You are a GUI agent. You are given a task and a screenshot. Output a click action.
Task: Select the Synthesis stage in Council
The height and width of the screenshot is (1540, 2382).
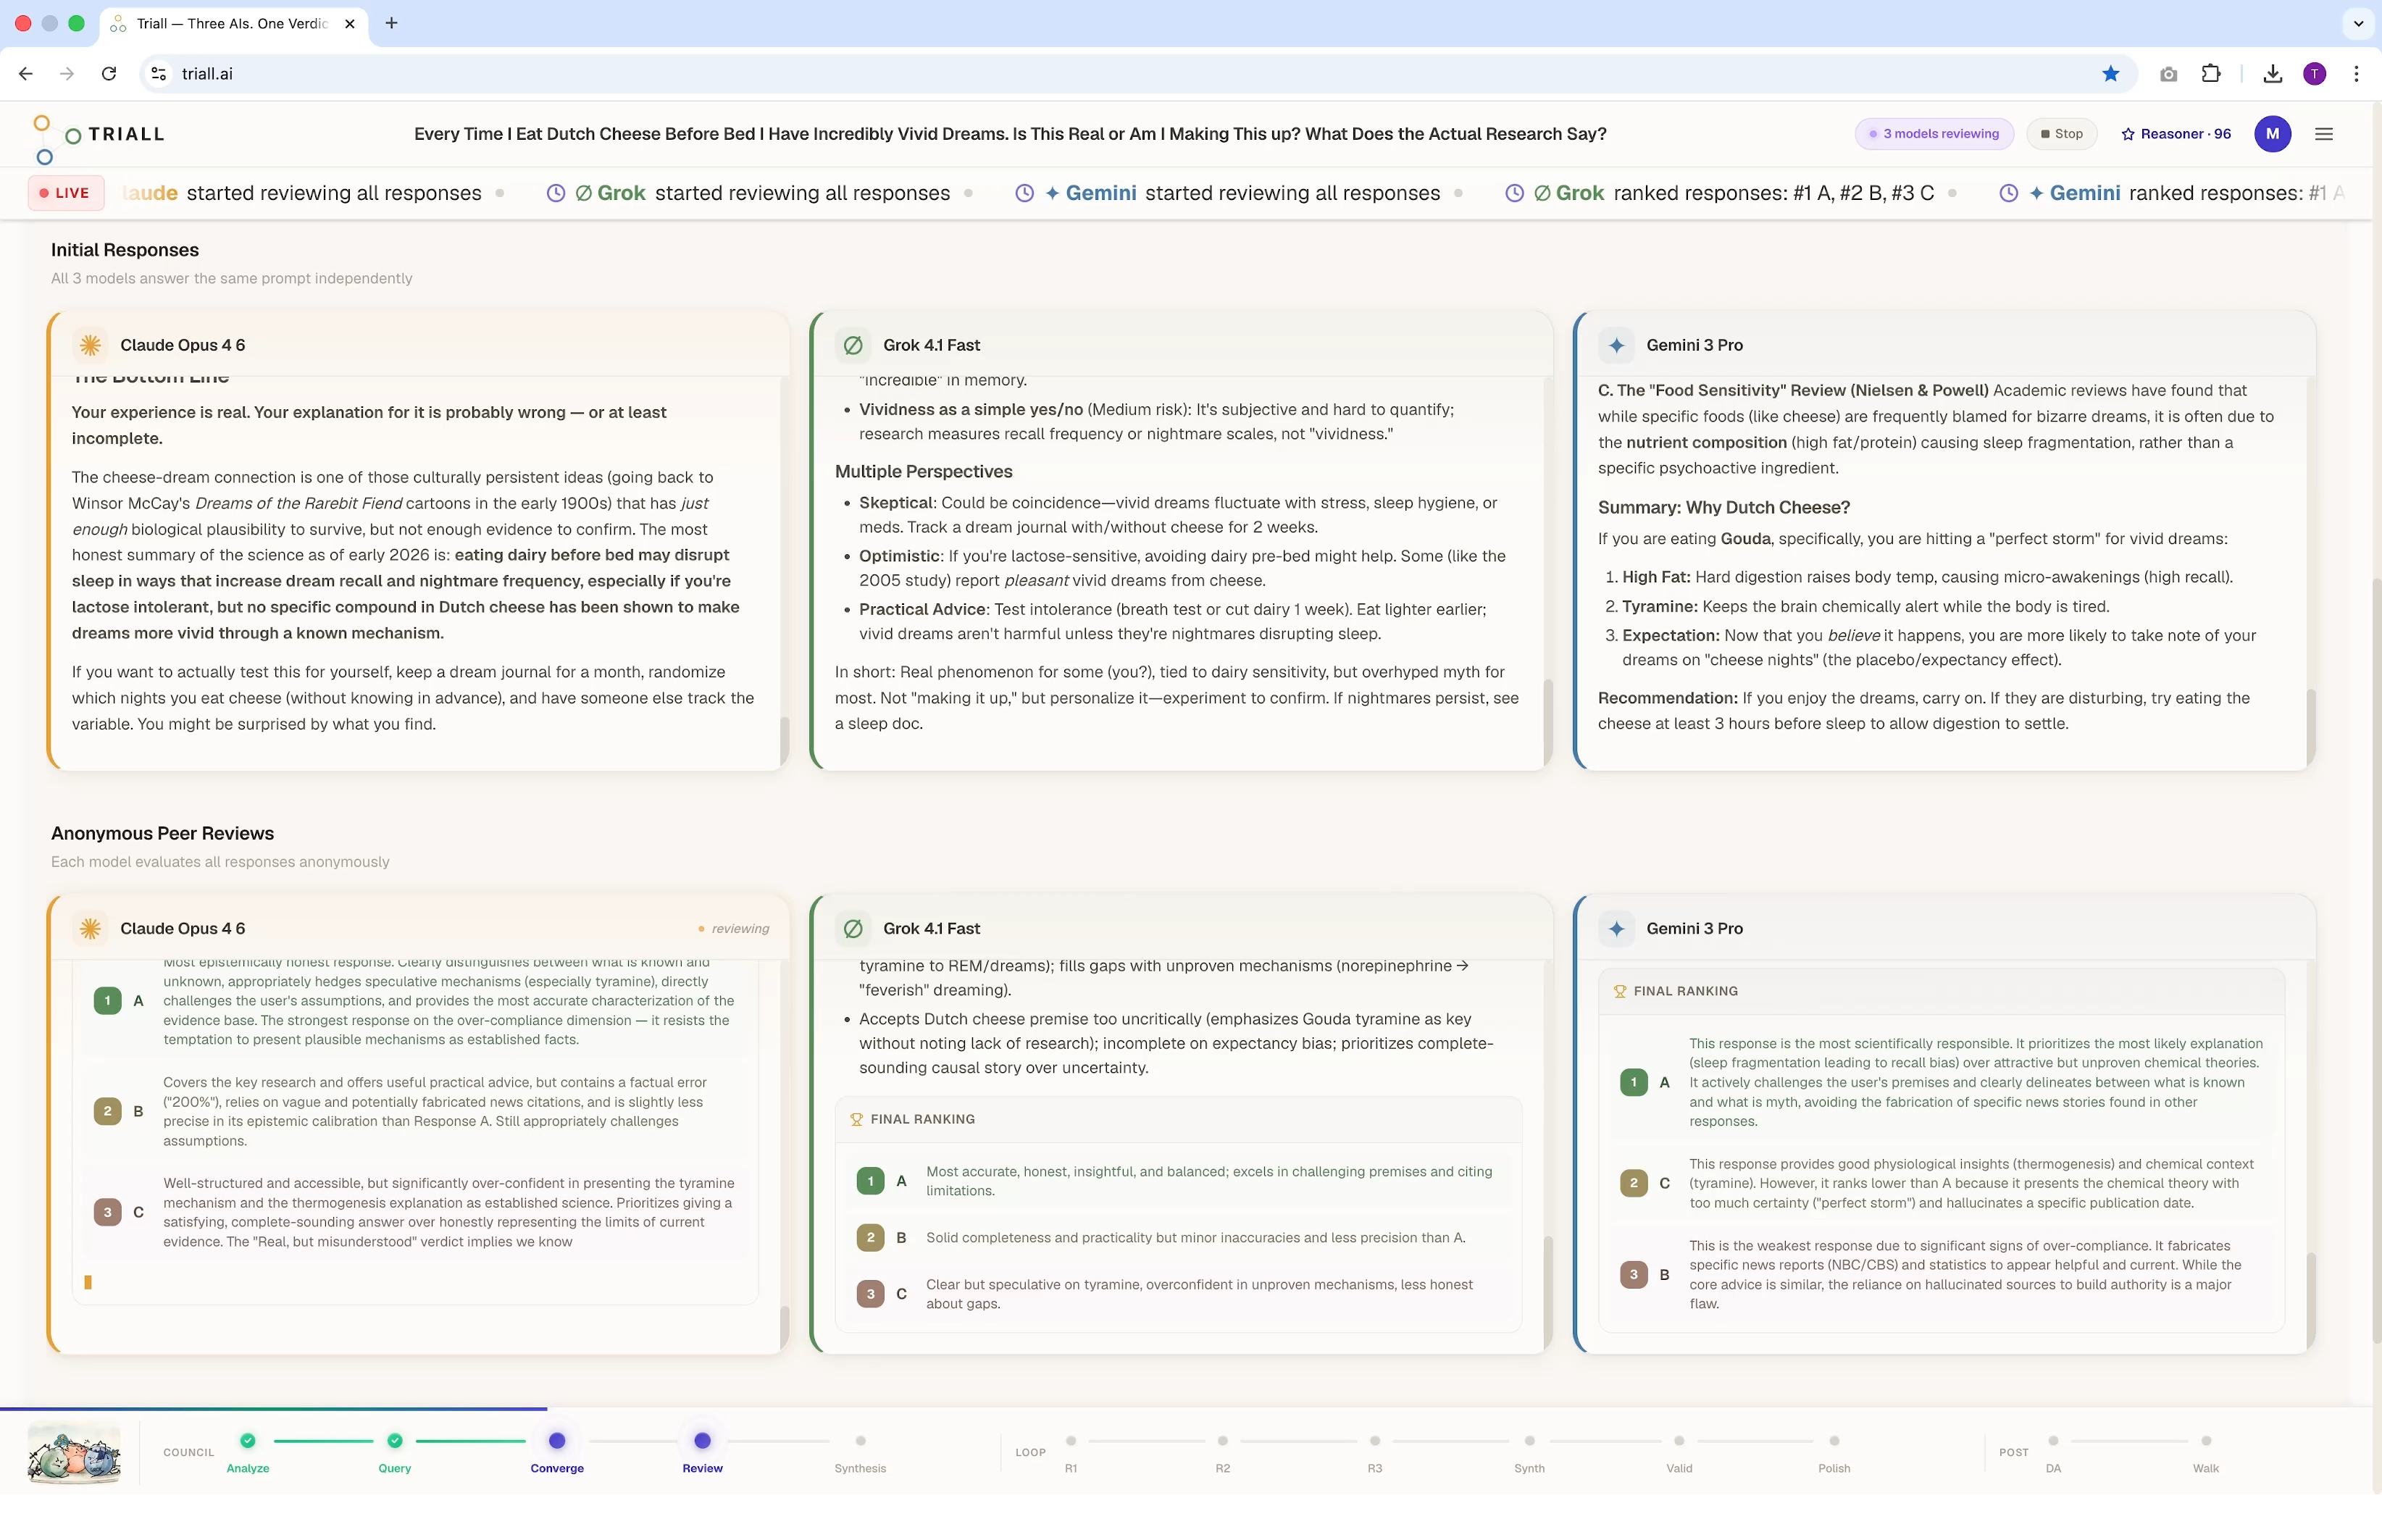[860, 1441]
